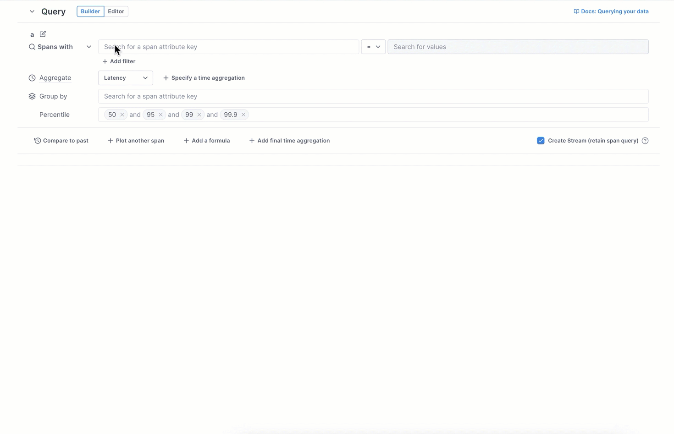Screen dimensions: 674x434
Task: Select the Builder tab
Action: coord(90,11)
